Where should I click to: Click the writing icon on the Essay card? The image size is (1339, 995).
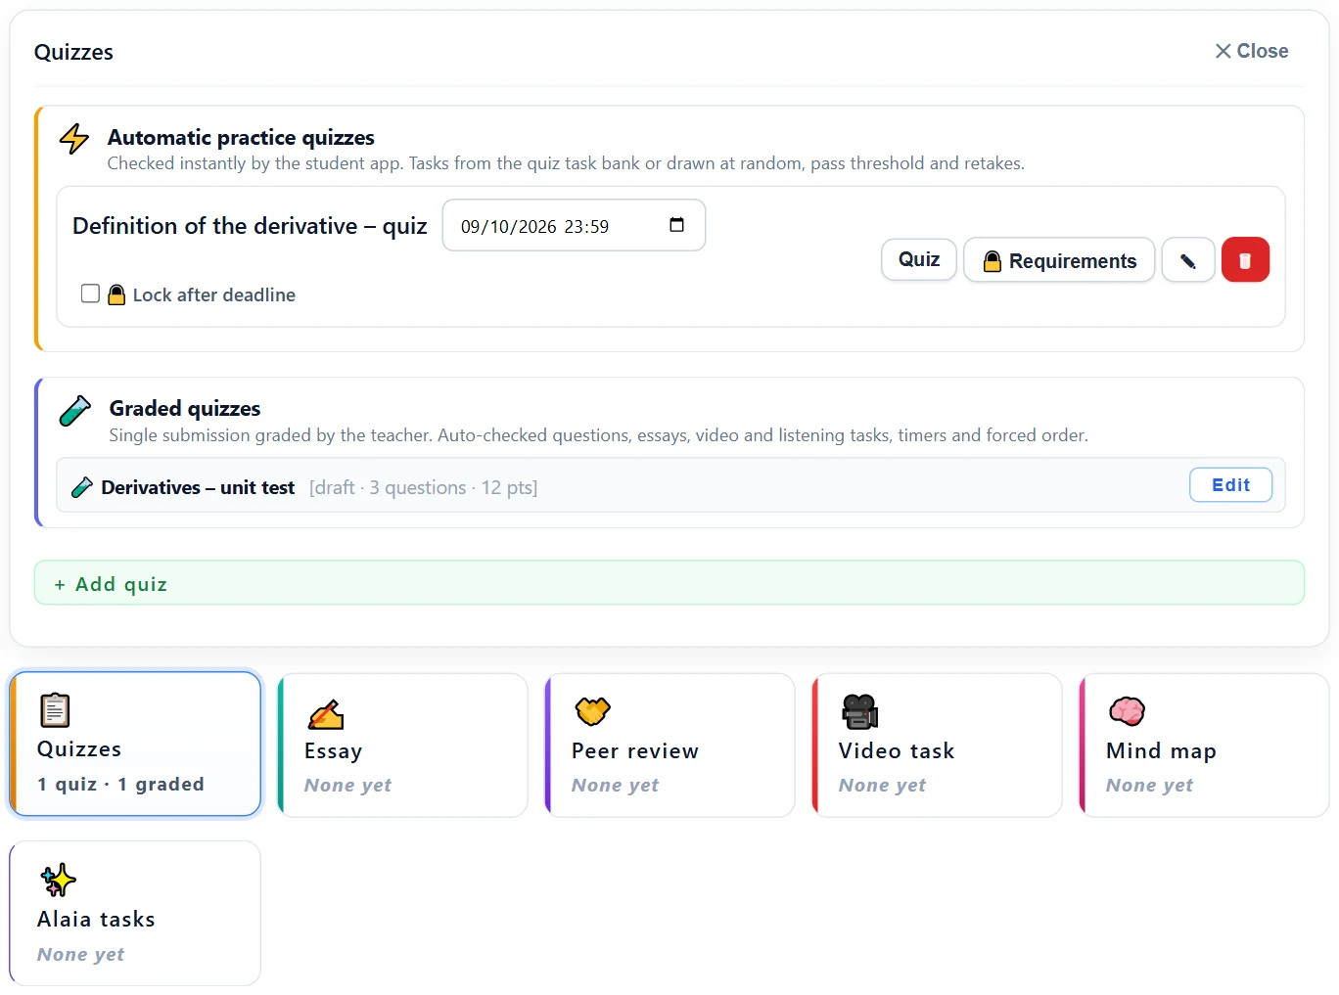pyautogui.click(x=325, y=715)
